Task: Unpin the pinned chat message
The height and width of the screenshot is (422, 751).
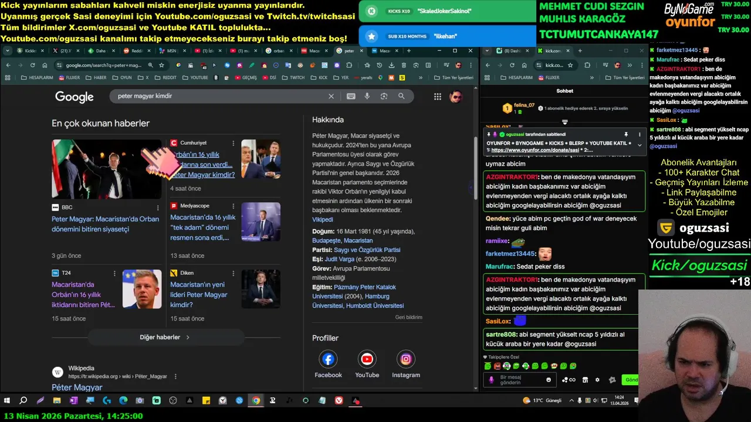Action: 625,134
